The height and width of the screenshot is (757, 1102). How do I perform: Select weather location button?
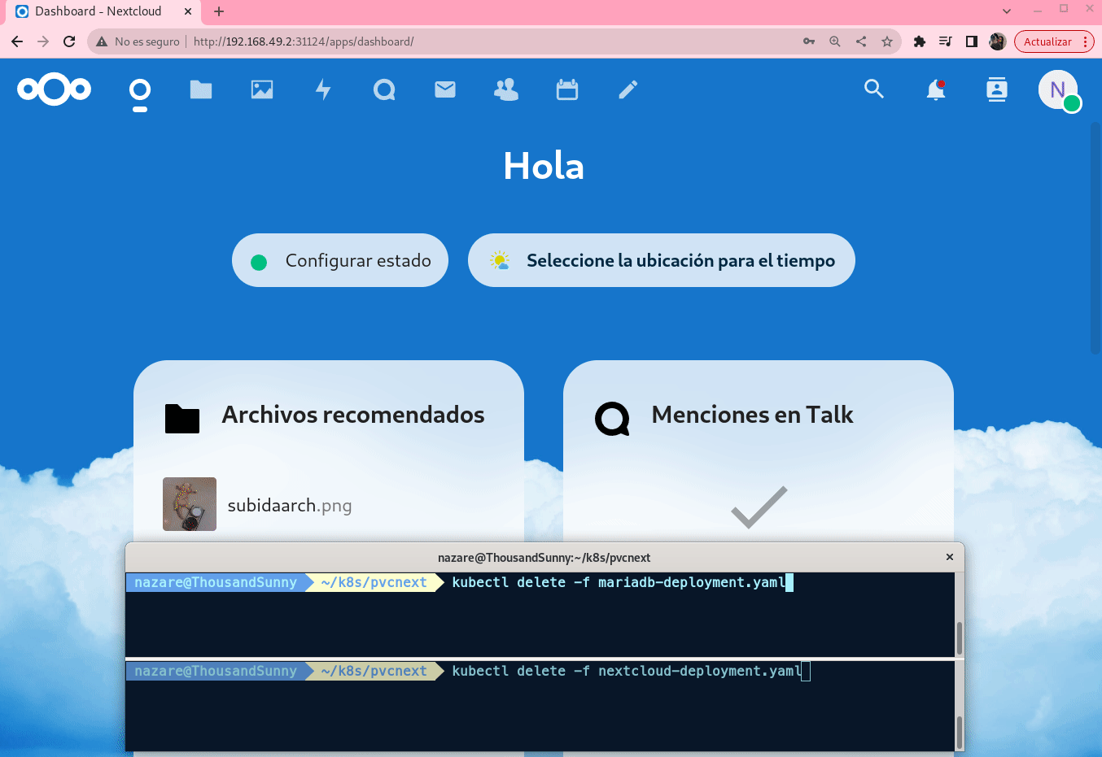pyautogui.click(x=662, y=260)
